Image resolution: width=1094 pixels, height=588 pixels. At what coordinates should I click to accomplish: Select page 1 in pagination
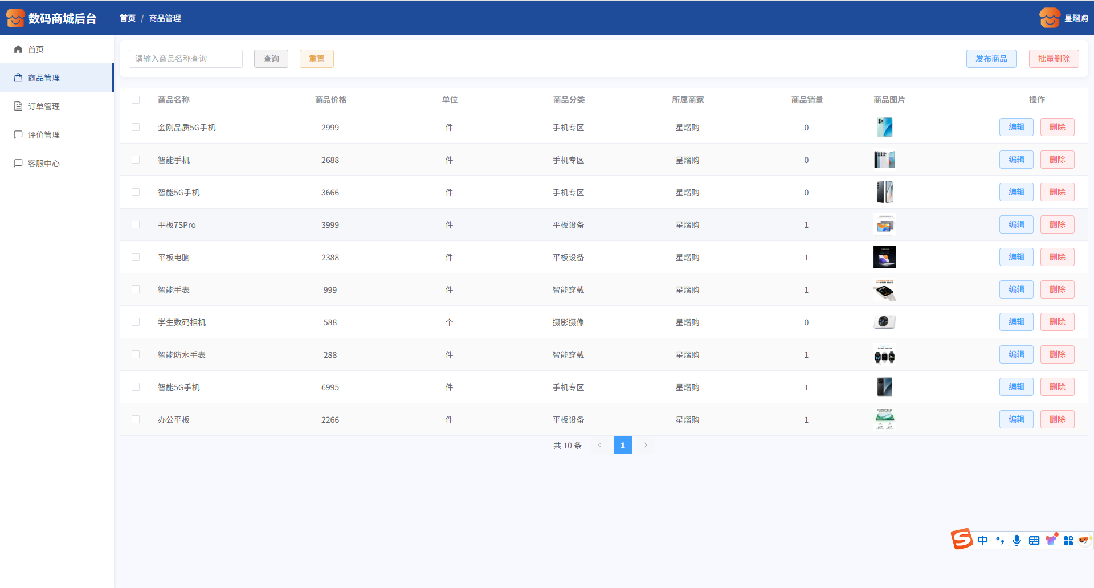click(x=622, y=445)
